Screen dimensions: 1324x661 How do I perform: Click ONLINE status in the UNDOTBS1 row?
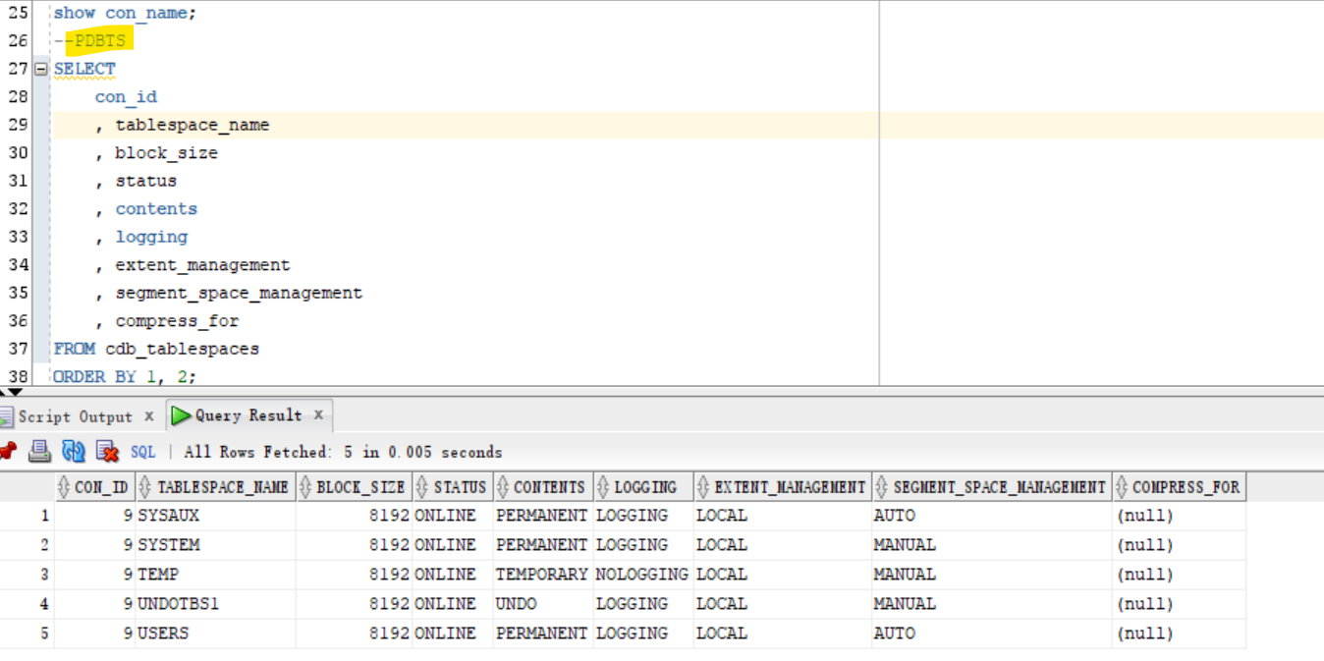[x=452, y=604]
